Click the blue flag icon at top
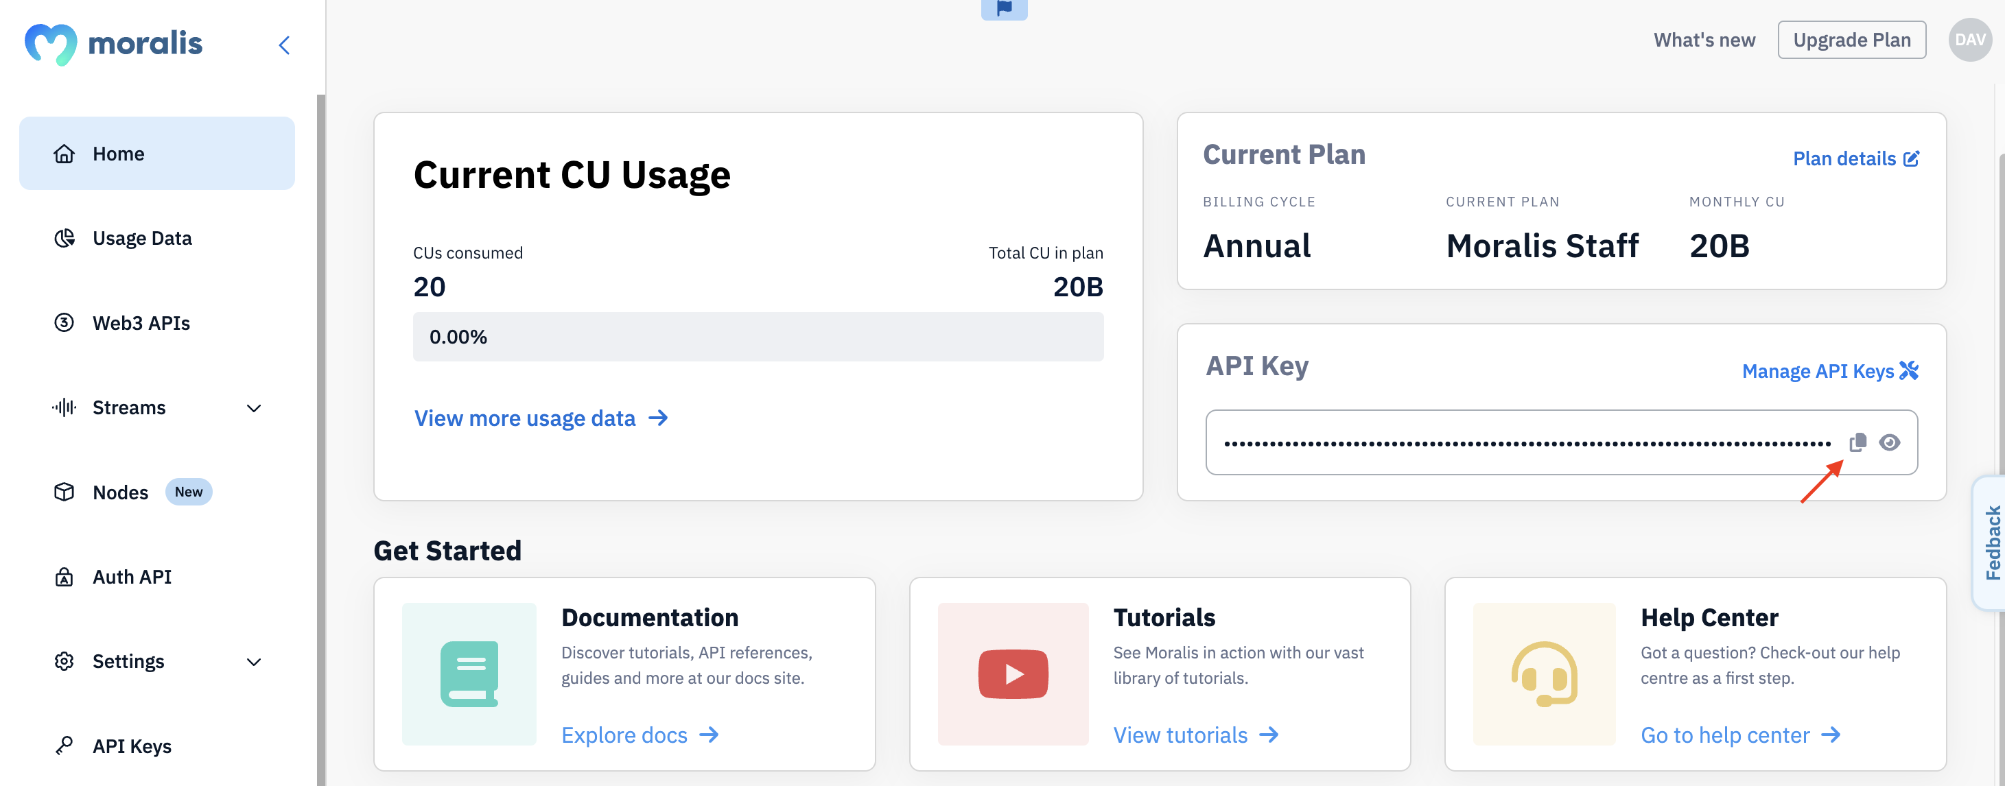The width and height of the screenshot is (2005, 786). [1004, 8]
